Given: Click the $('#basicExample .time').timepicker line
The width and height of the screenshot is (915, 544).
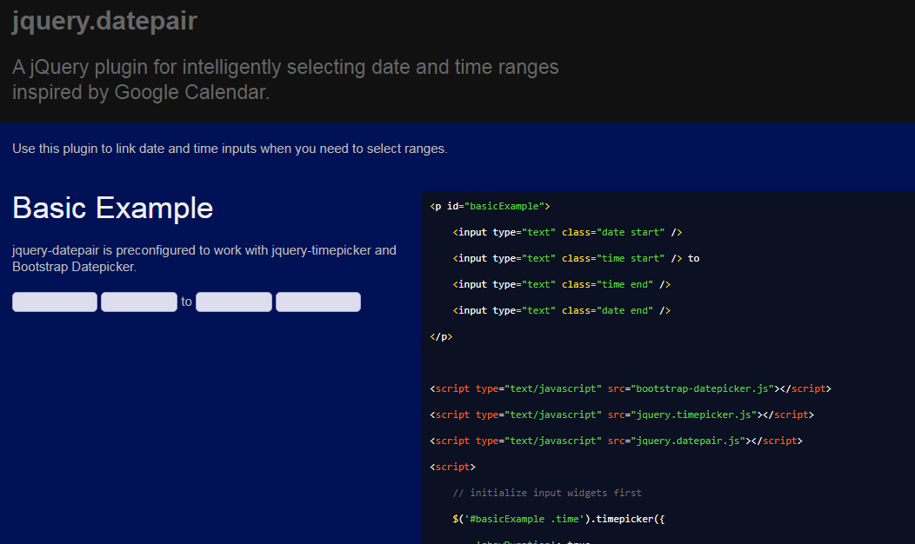Looking at the screenshot, I should (558, 519).
